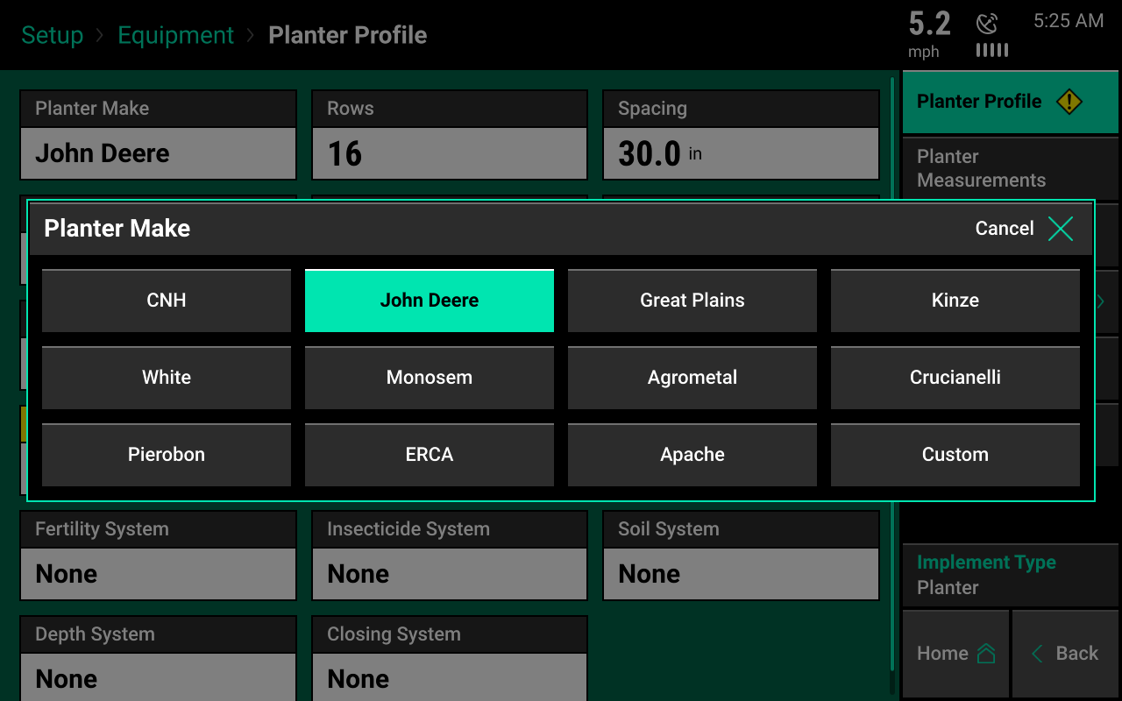Choose Great Plains planter make
This screenshot has height=701, width=1122.
[x=692, y=301]
